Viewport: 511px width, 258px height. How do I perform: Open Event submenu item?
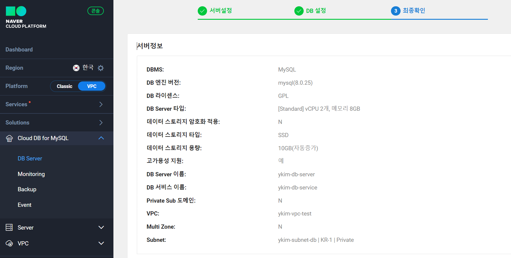tap(25, 205)
